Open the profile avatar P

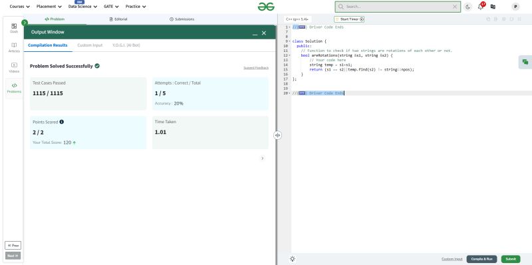[x=515, y=7]
